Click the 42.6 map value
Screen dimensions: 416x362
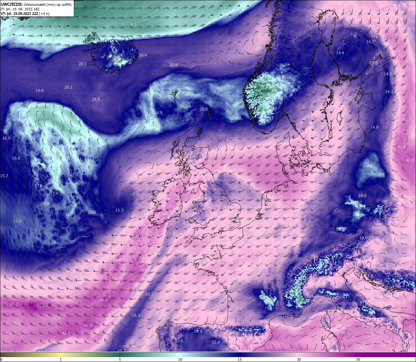click(x=66, y=333)
